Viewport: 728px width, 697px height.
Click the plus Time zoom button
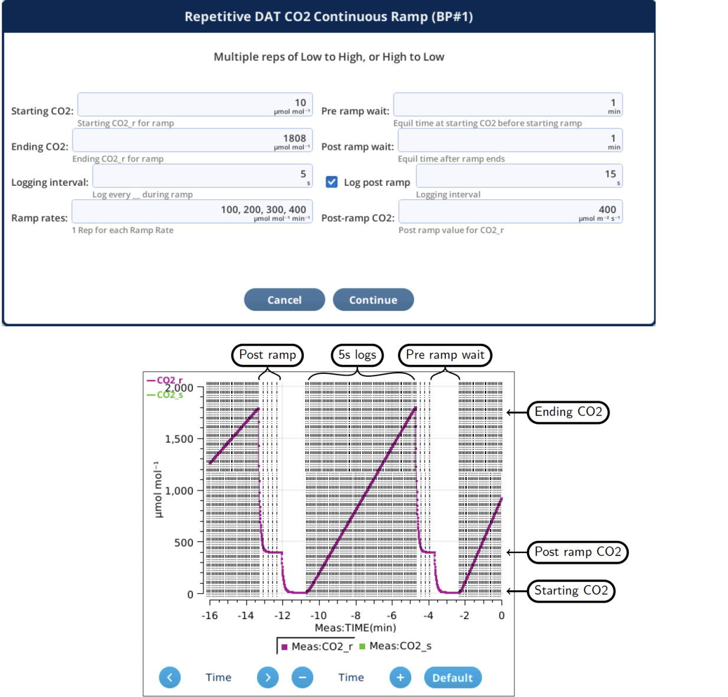click(x=401, y=678)
